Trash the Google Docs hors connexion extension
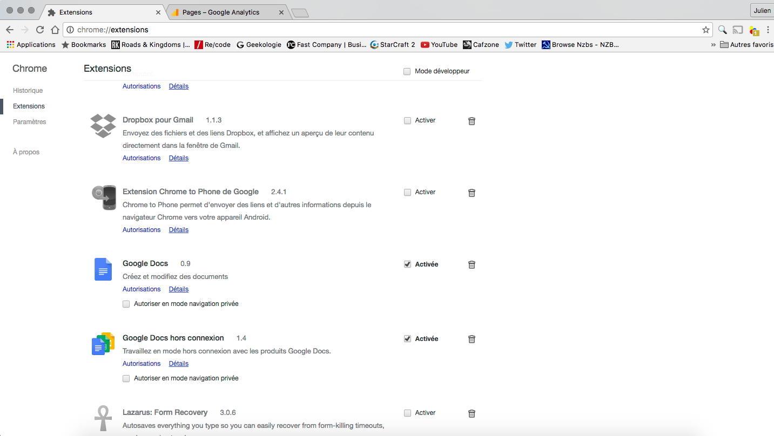This screenshot has height=436, width=774. (x=472, y=339)
